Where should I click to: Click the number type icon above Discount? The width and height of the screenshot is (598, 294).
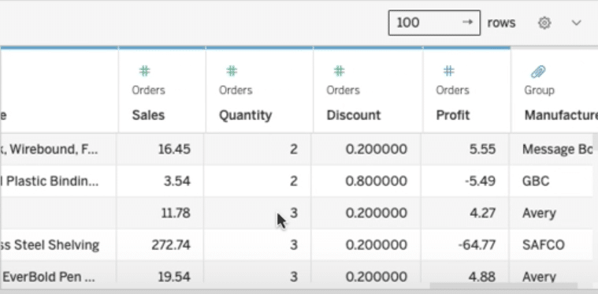pyautogui.click(x=339, y=71)
